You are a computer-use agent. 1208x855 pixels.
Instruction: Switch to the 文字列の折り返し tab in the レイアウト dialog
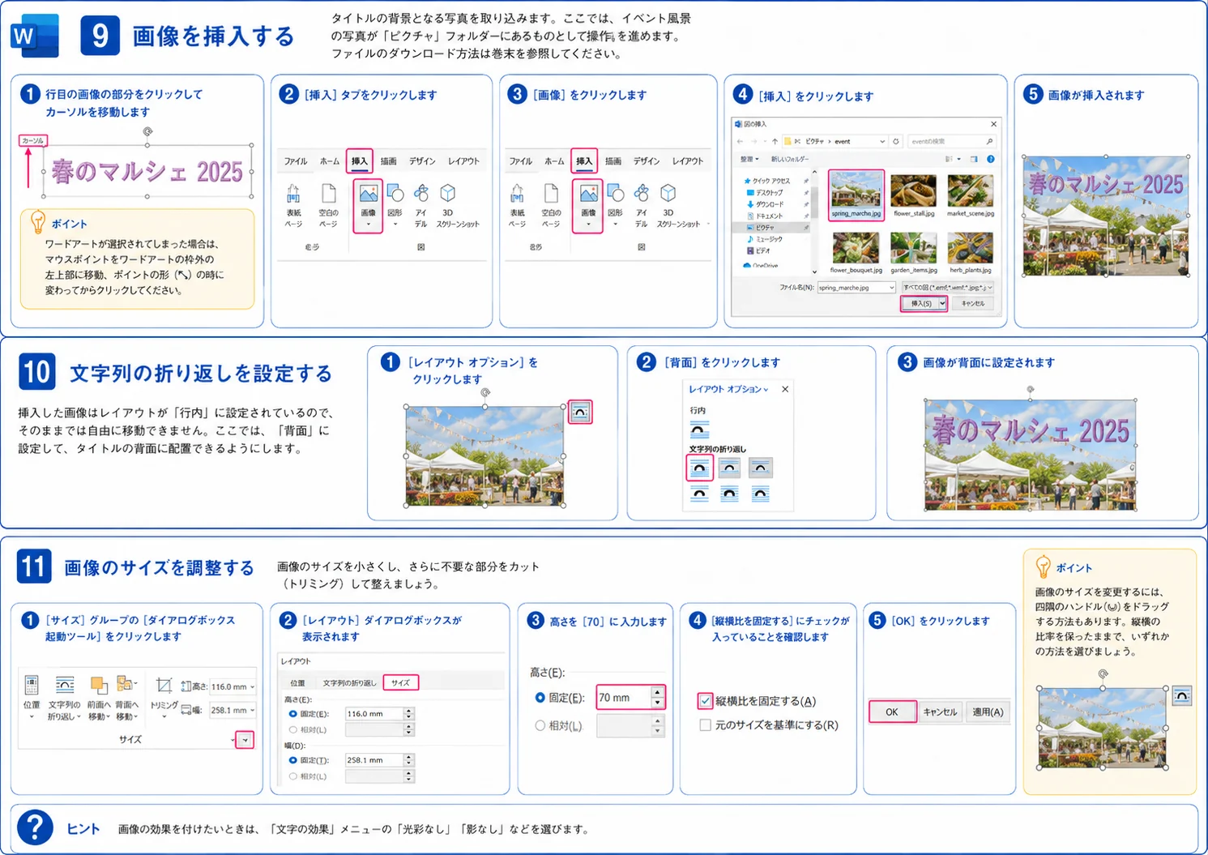click(349, 682)
